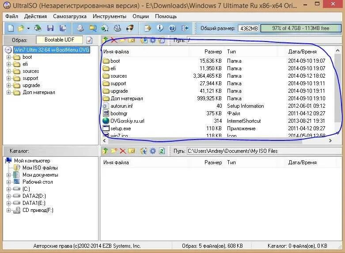The image size is (345, 253).
Task: Click the Add files toolbar icon
Action: click(148, 28)
